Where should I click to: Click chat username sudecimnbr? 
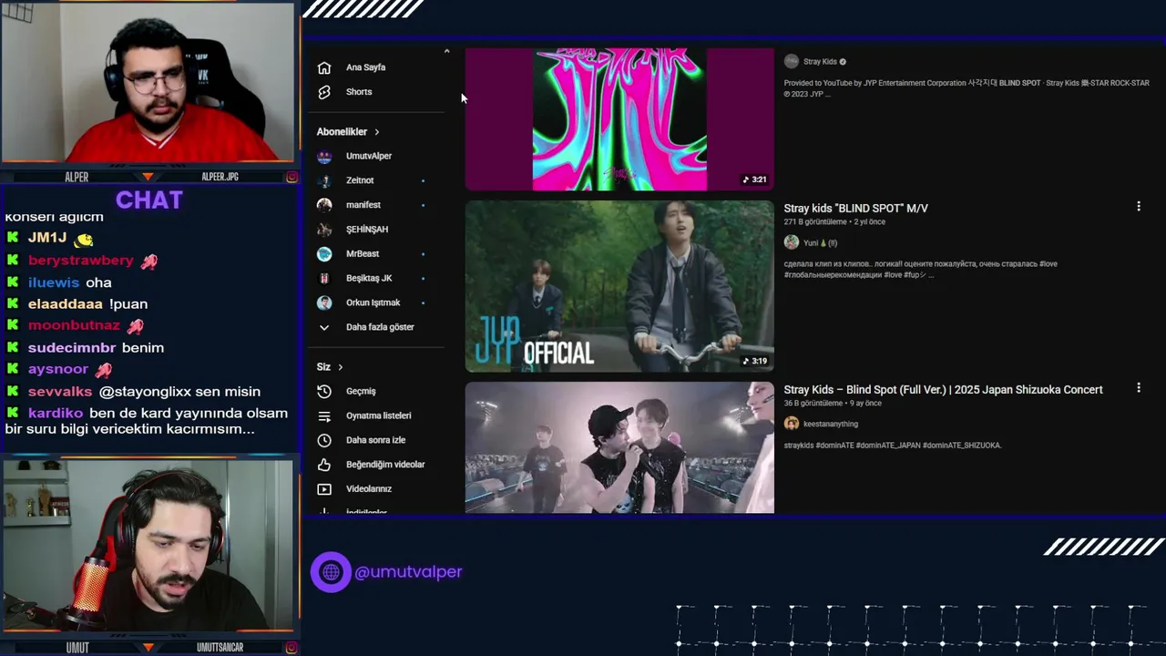click(72, 348)
